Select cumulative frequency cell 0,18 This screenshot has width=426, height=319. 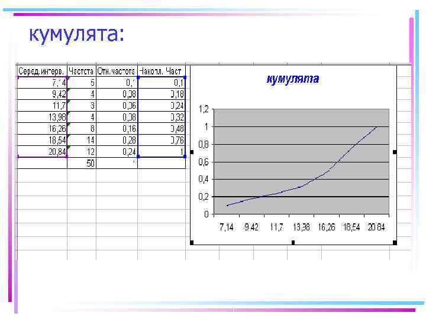tap(162, 94)
